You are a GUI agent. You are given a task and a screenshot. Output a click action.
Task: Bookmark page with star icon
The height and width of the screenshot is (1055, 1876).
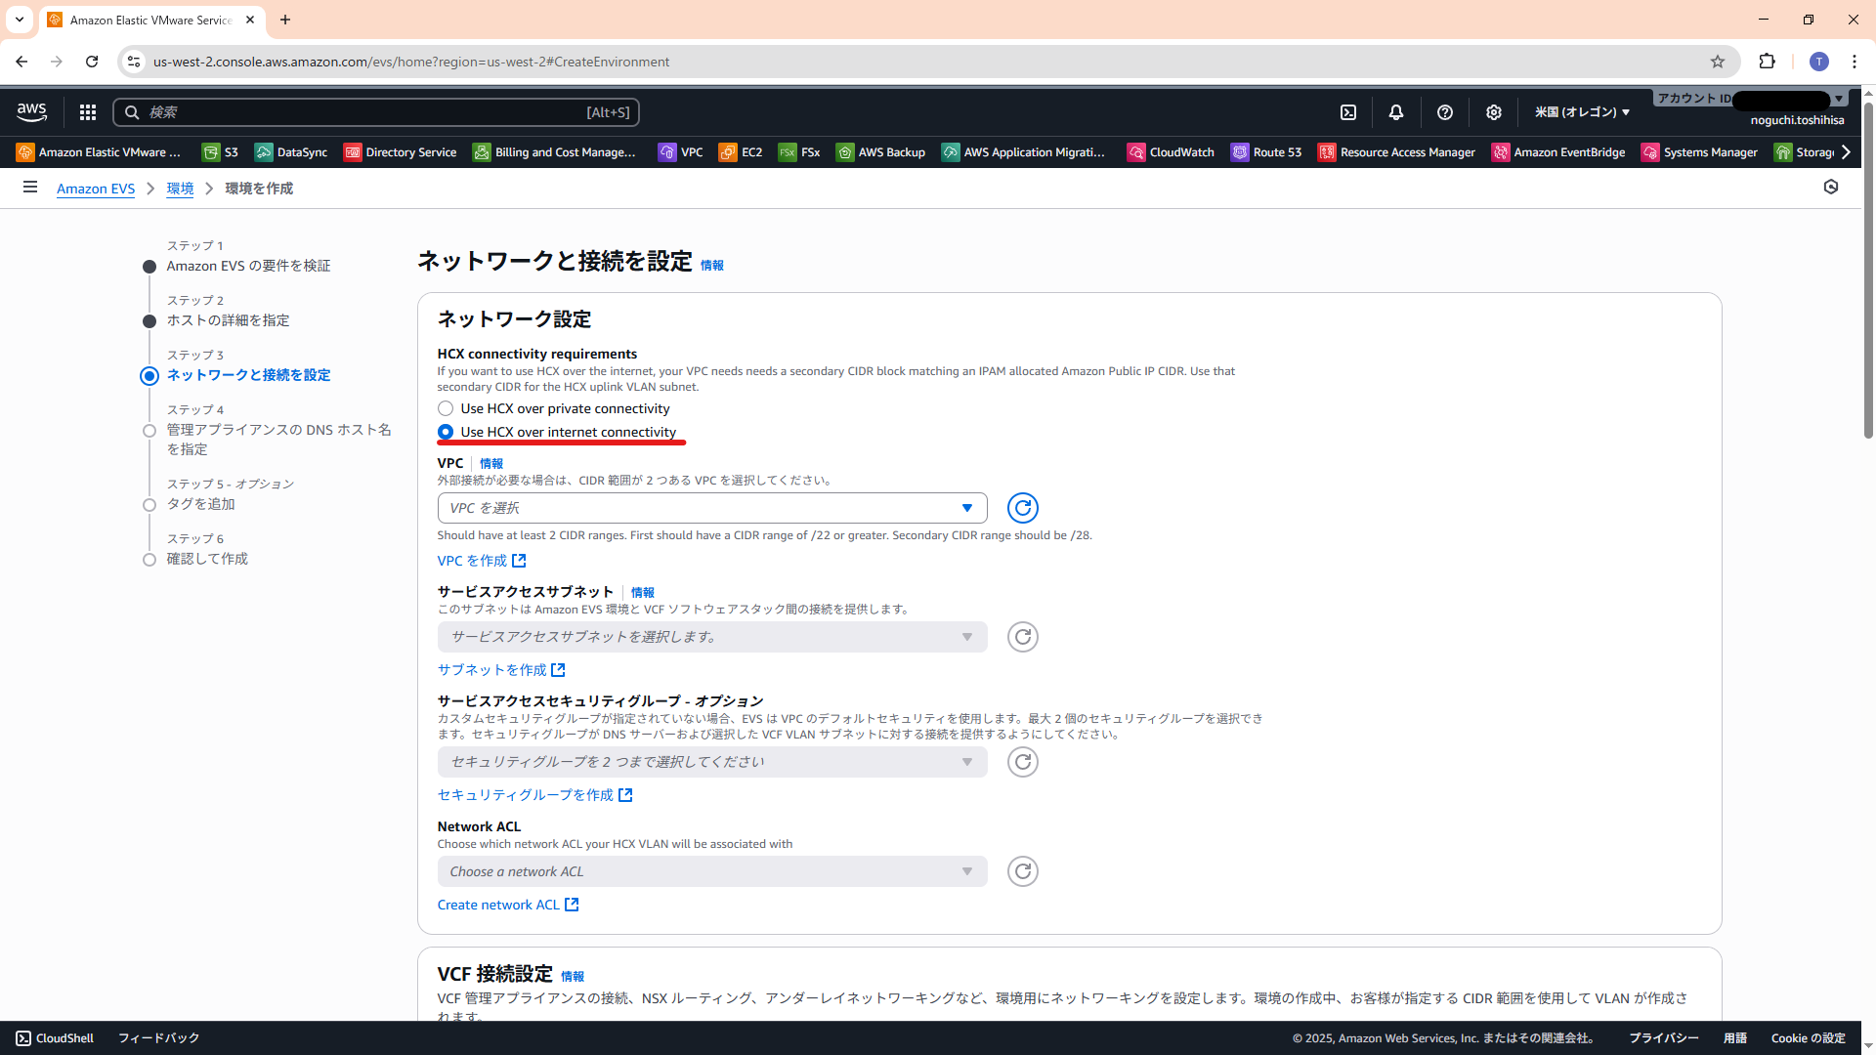tap(1718, 62)
